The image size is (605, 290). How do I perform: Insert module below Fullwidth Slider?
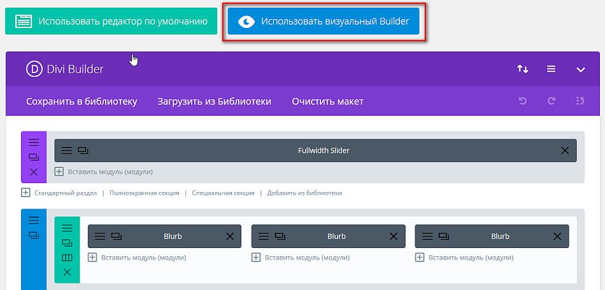tap(103, 172)
